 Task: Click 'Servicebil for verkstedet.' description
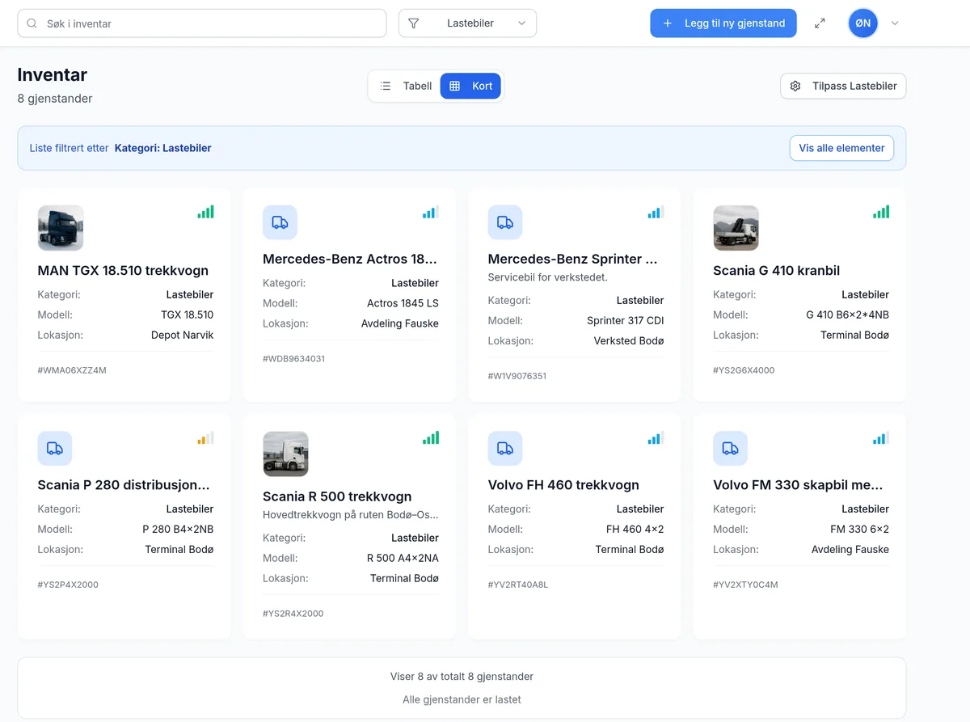point(548,277)
